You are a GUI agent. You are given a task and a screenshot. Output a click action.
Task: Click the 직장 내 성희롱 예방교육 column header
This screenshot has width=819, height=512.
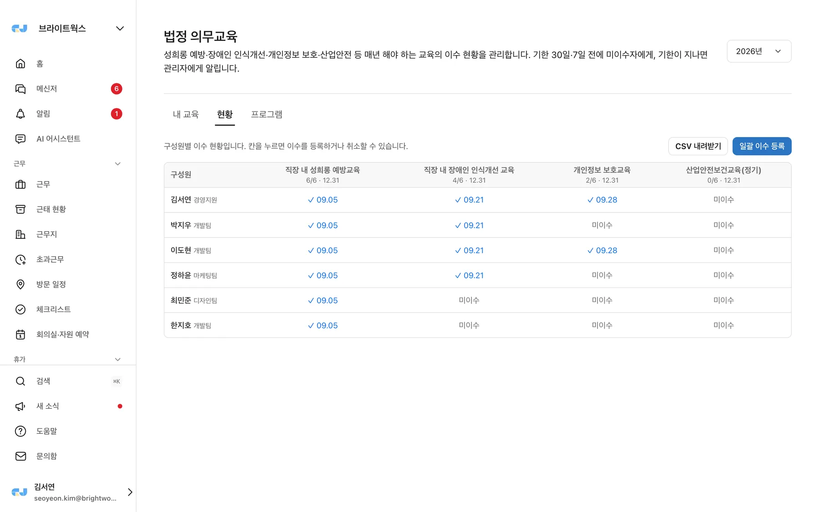click(323, 175)
